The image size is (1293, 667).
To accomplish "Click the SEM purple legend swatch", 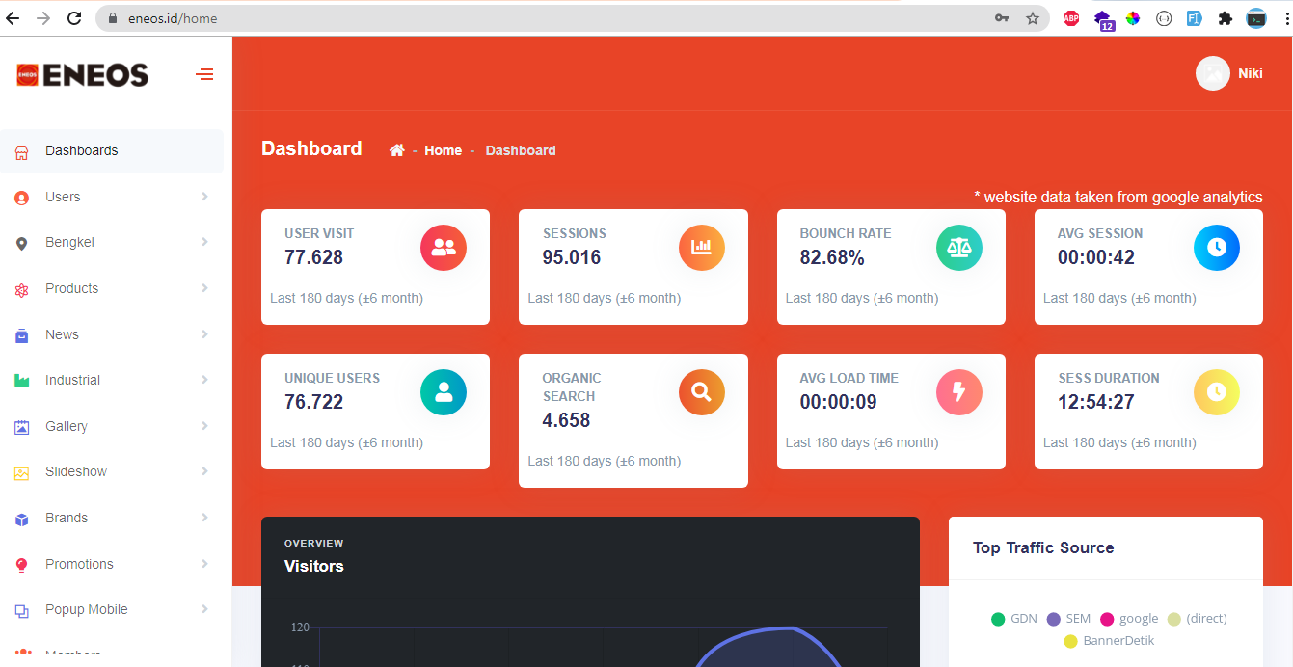I will click(x=1053, y=619).
